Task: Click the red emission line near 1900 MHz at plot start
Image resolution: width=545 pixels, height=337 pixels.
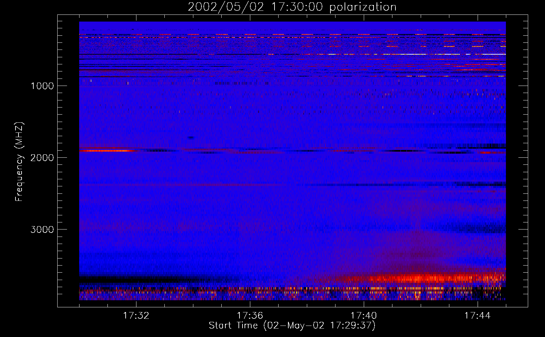Action: [108, 151]
